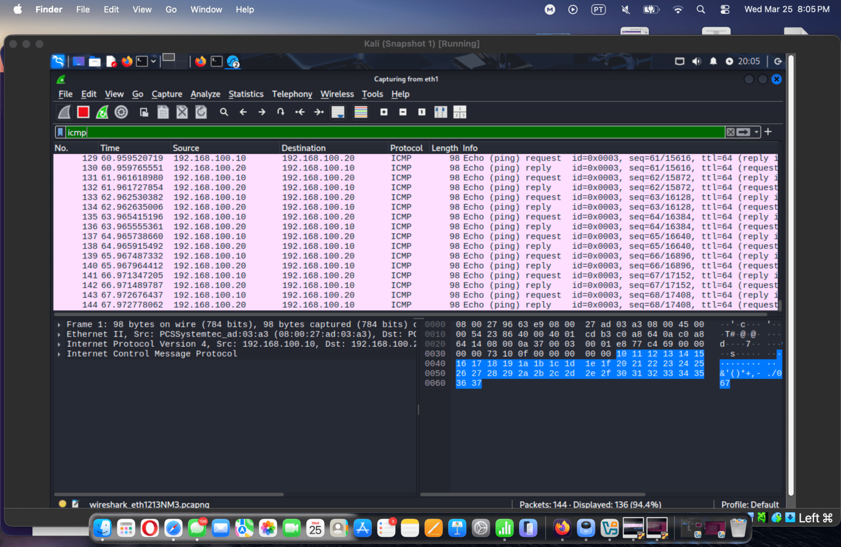Open the Wireless menu
The width and height of the screenshot is (841, 547).
[337, 94]
